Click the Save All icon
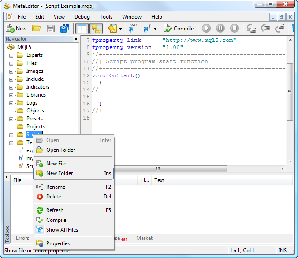This screenshot has width=298, height=258. click(65, 29)
